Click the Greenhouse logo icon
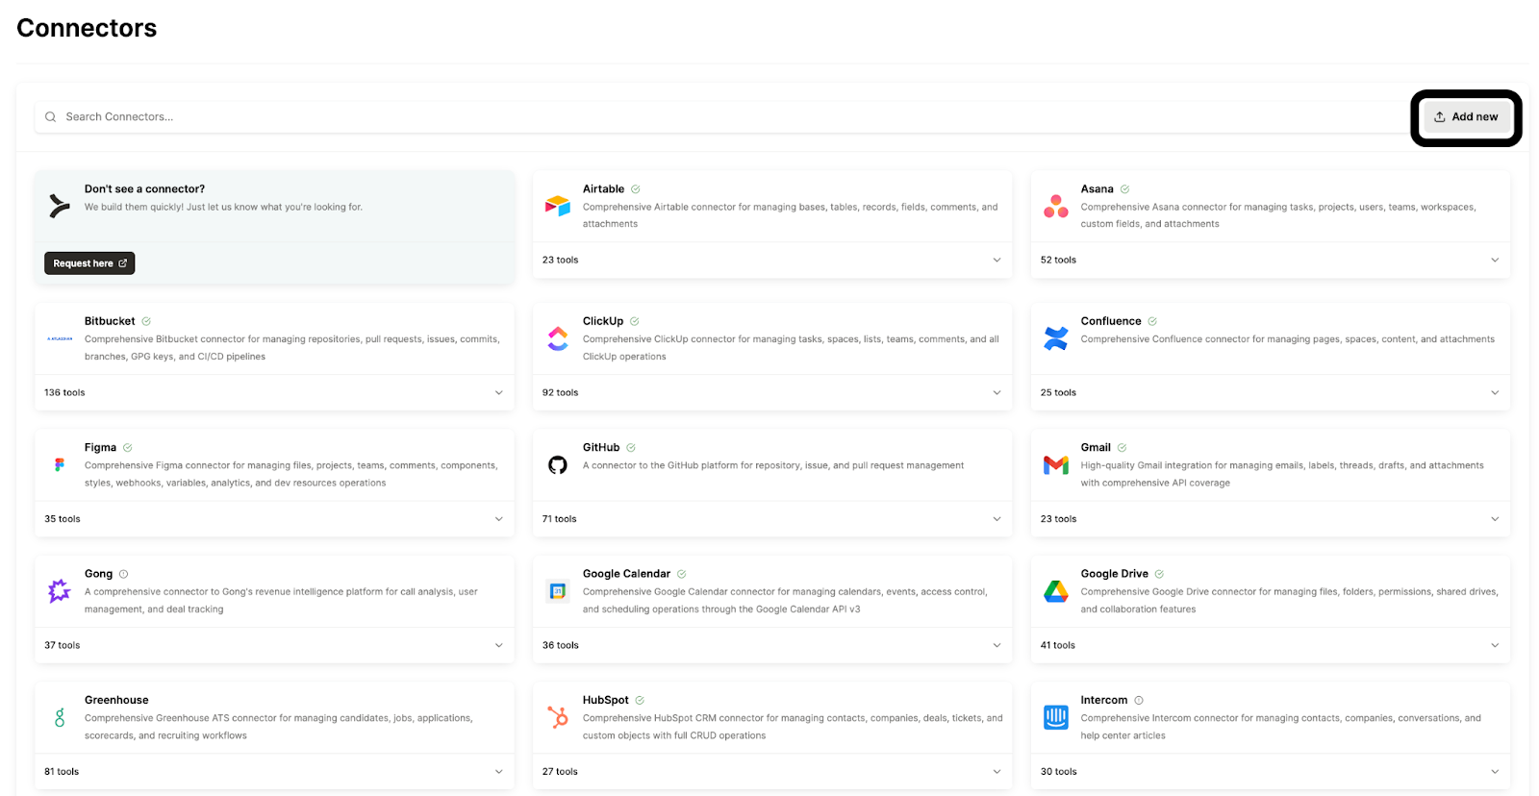 point(60,717)
